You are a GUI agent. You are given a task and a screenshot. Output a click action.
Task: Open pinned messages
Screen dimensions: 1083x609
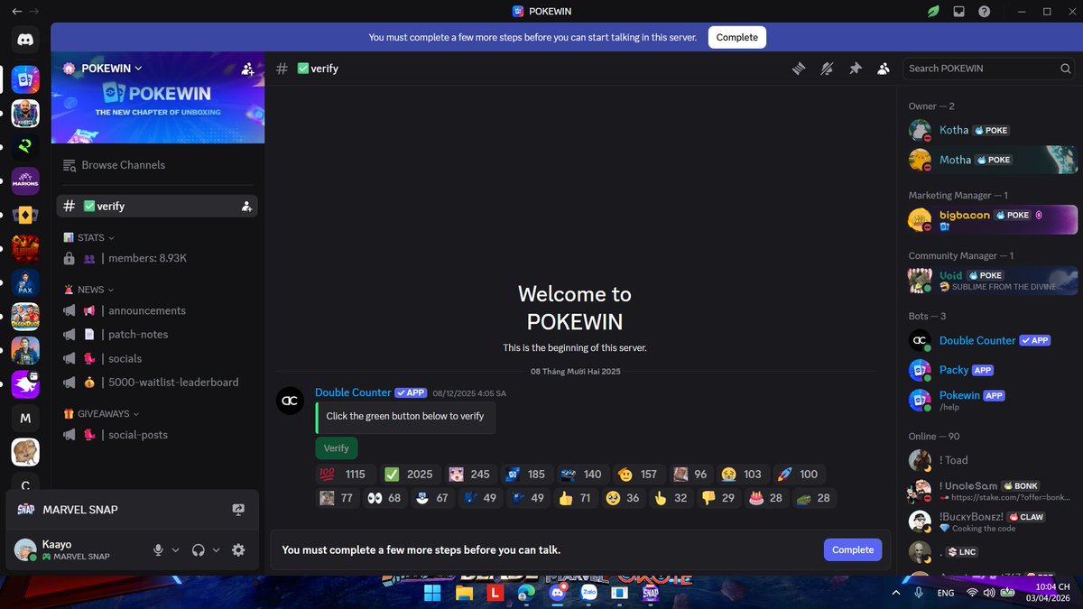point(855,69)
